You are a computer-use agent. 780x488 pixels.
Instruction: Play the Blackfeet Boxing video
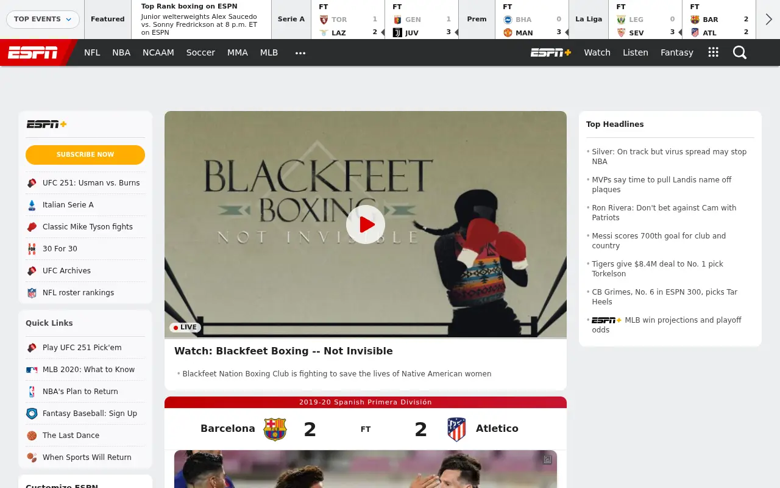click(x=366, y=224)
